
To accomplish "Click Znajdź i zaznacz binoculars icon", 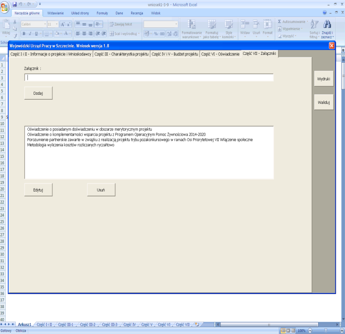I will [327, 29].
